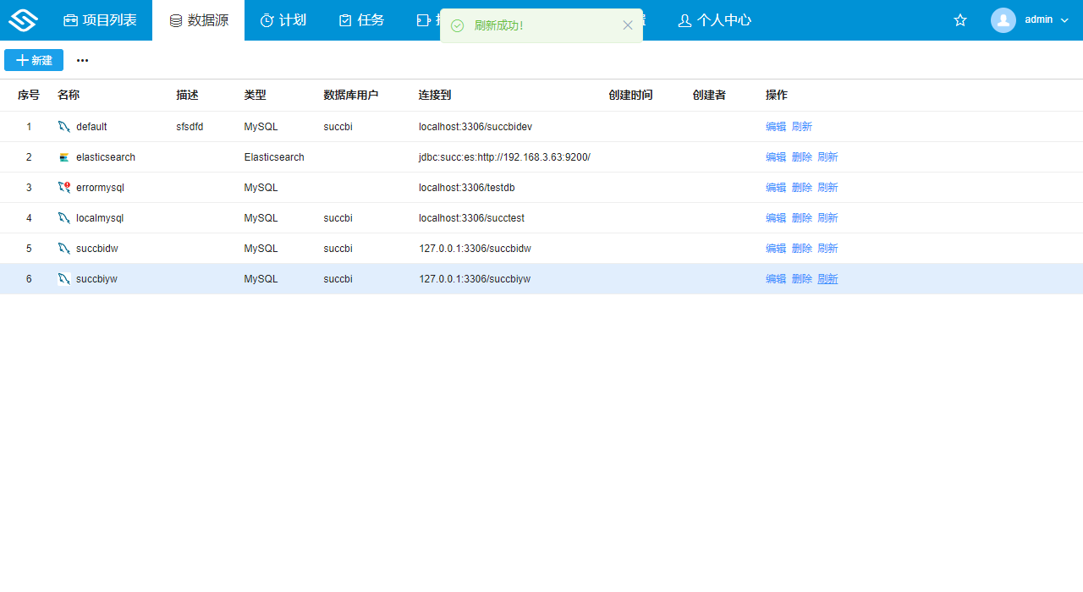Close the 刷新成功 notification
Image resolution: width=1083 pixels, height=592 pixels.
pos(628,25)
